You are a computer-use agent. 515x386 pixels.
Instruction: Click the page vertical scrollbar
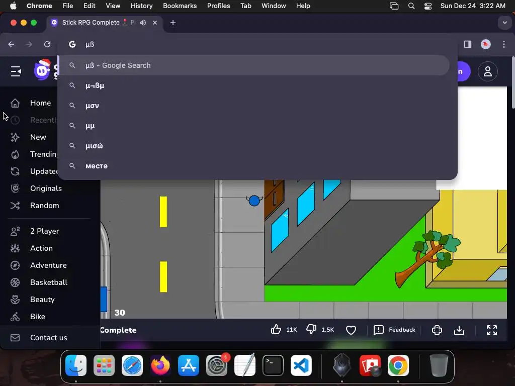(x=512, y=83)
